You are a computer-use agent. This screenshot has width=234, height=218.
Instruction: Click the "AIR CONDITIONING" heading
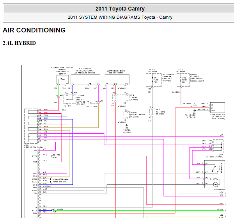[x=34, y=30]
